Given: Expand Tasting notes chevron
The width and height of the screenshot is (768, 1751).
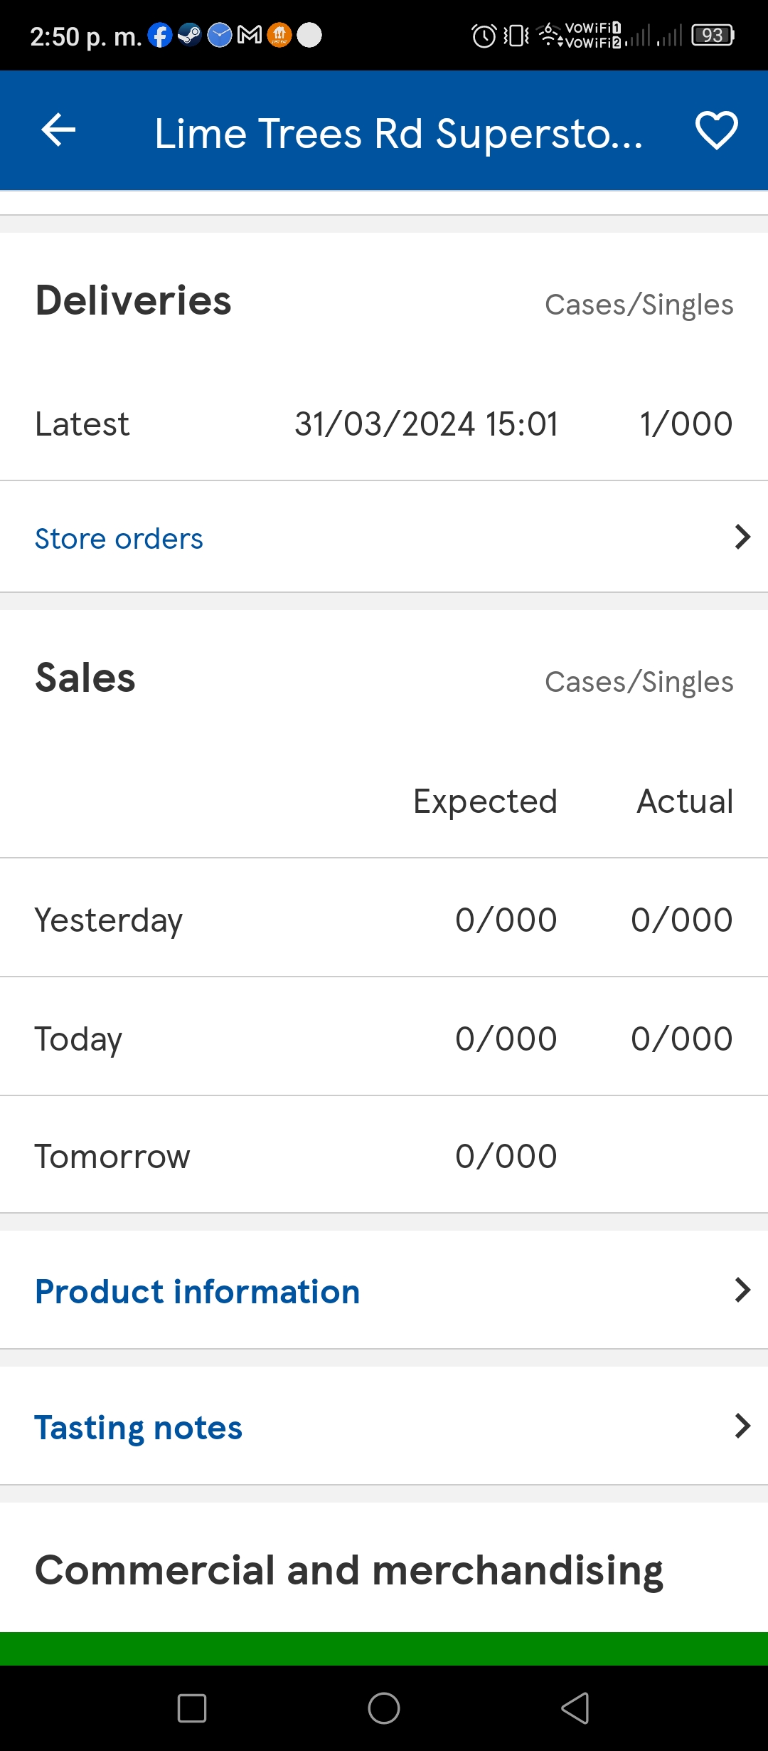Looking at the screenshot, I should [742, 1426].
